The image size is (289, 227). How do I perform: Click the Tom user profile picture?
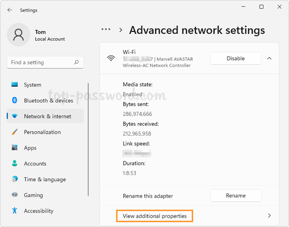coord(19,35)
